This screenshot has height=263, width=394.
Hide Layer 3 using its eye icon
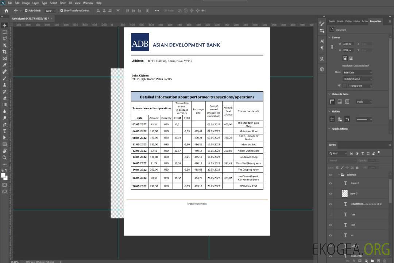pos(331,194)
